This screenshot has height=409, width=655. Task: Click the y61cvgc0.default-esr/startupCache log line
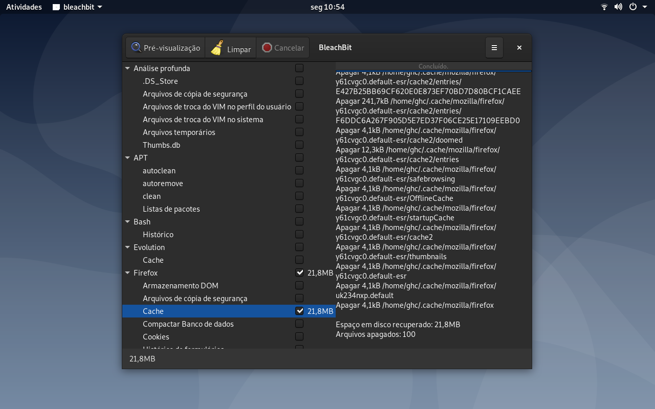[395, 218]
